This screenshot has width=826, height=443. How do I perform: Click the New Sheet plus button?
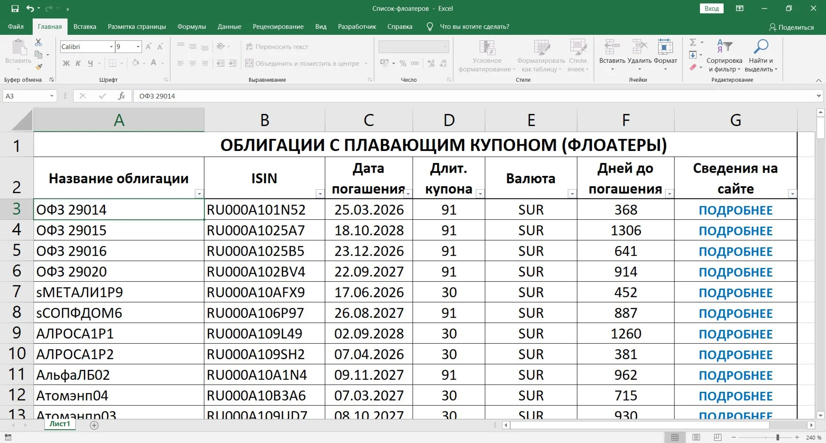(x=94, y=425)
